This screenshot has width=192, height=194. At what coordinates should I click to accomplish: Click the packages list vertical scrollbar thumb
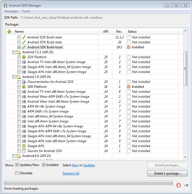pos(185,68)
